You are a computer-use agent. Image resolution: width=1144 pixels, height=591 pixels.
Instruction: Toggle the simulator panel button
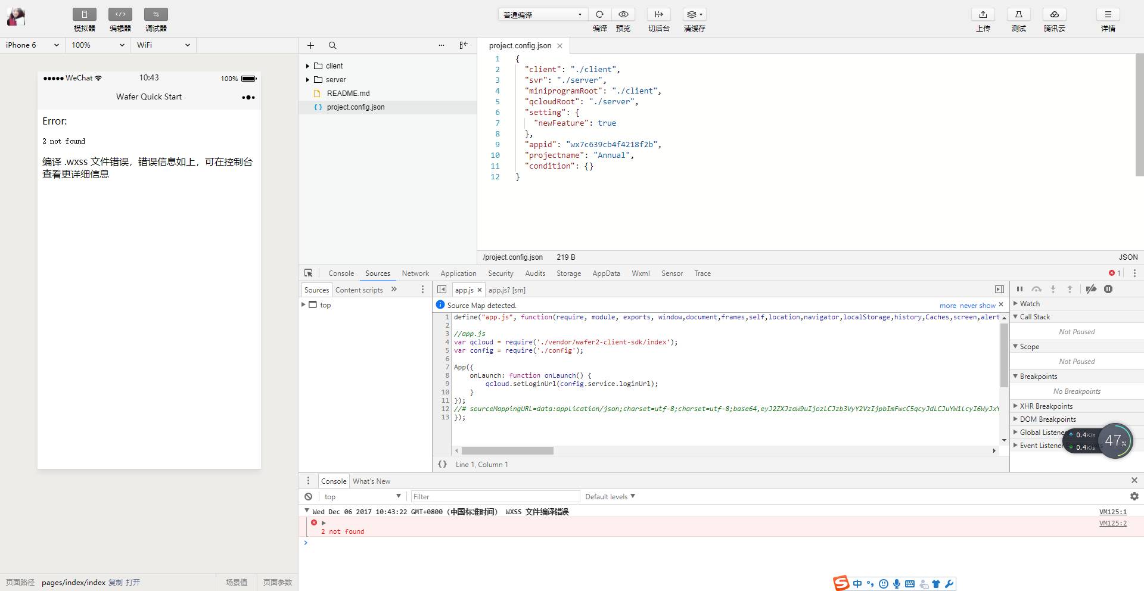coord(85,15)
